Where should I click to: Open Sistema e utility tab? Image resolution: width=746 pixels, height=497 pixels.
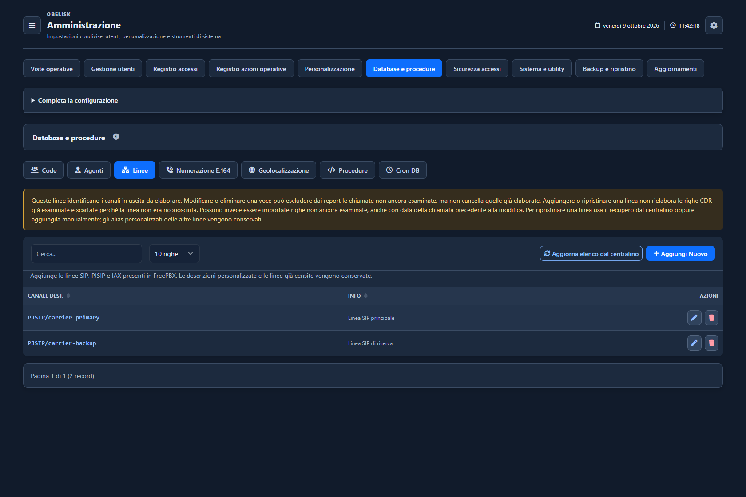[x=542, y=68]
